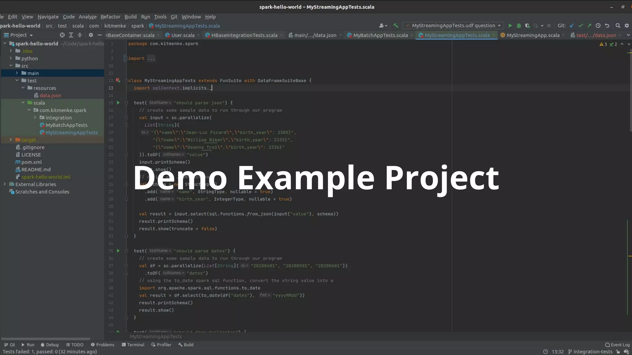Screen dimensions: 632x355
Task: Show Git history clock icon
Action: 598,26
